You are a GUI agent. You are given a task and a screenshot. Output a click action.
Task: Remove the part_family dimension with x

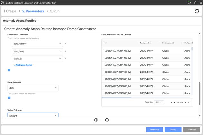coord(66,51)
